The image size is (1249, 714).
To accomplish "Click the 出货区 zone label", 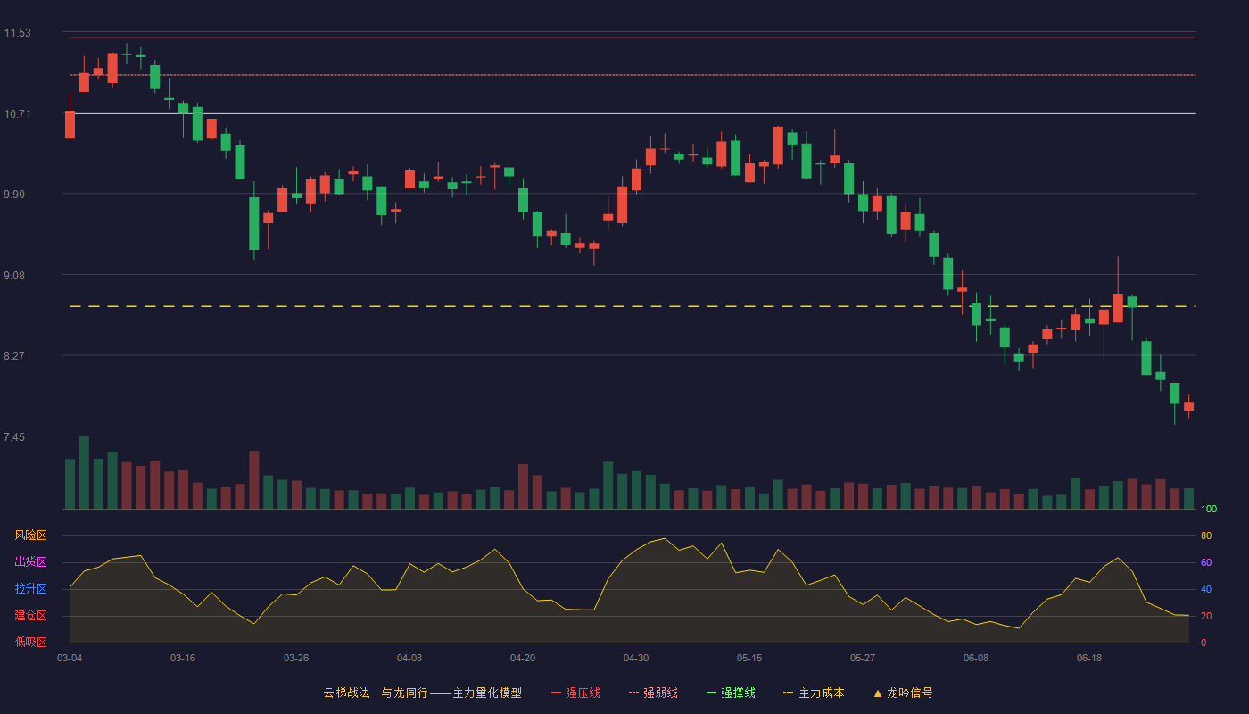I will pos(30,562).
